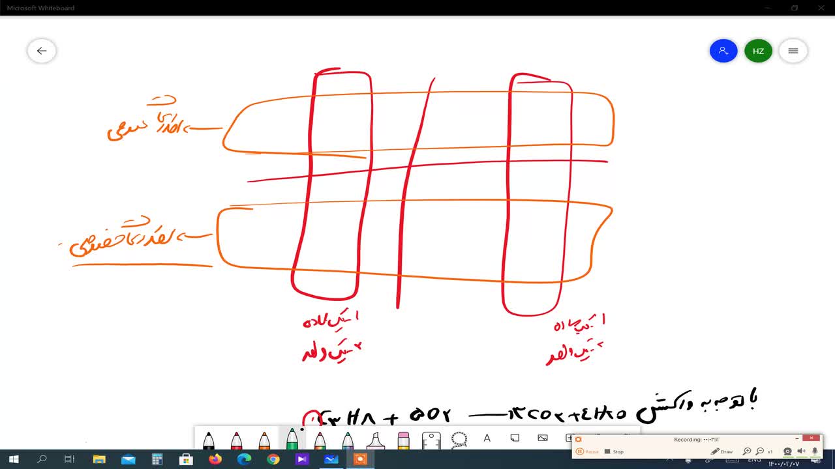The height and width of the screenshot is (469, 835).
Task: Select the black pen tool
Action: 208,440
